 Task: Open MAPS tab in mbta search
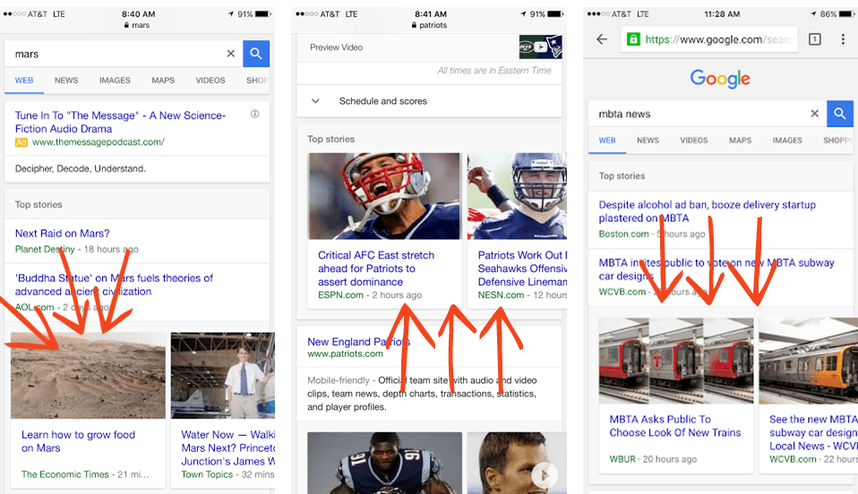coord(740,141)
